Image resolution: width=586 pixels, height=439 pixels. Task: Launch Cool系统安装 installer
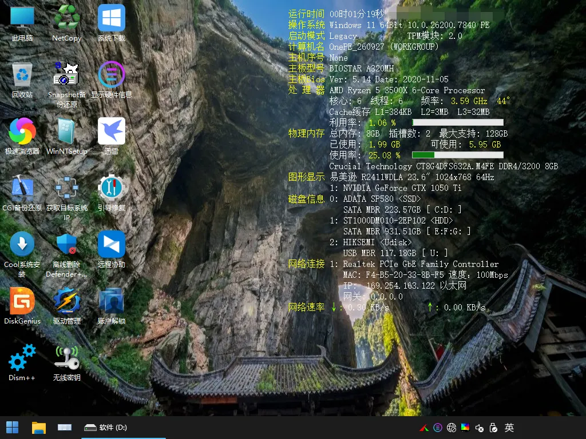(22, 254)
